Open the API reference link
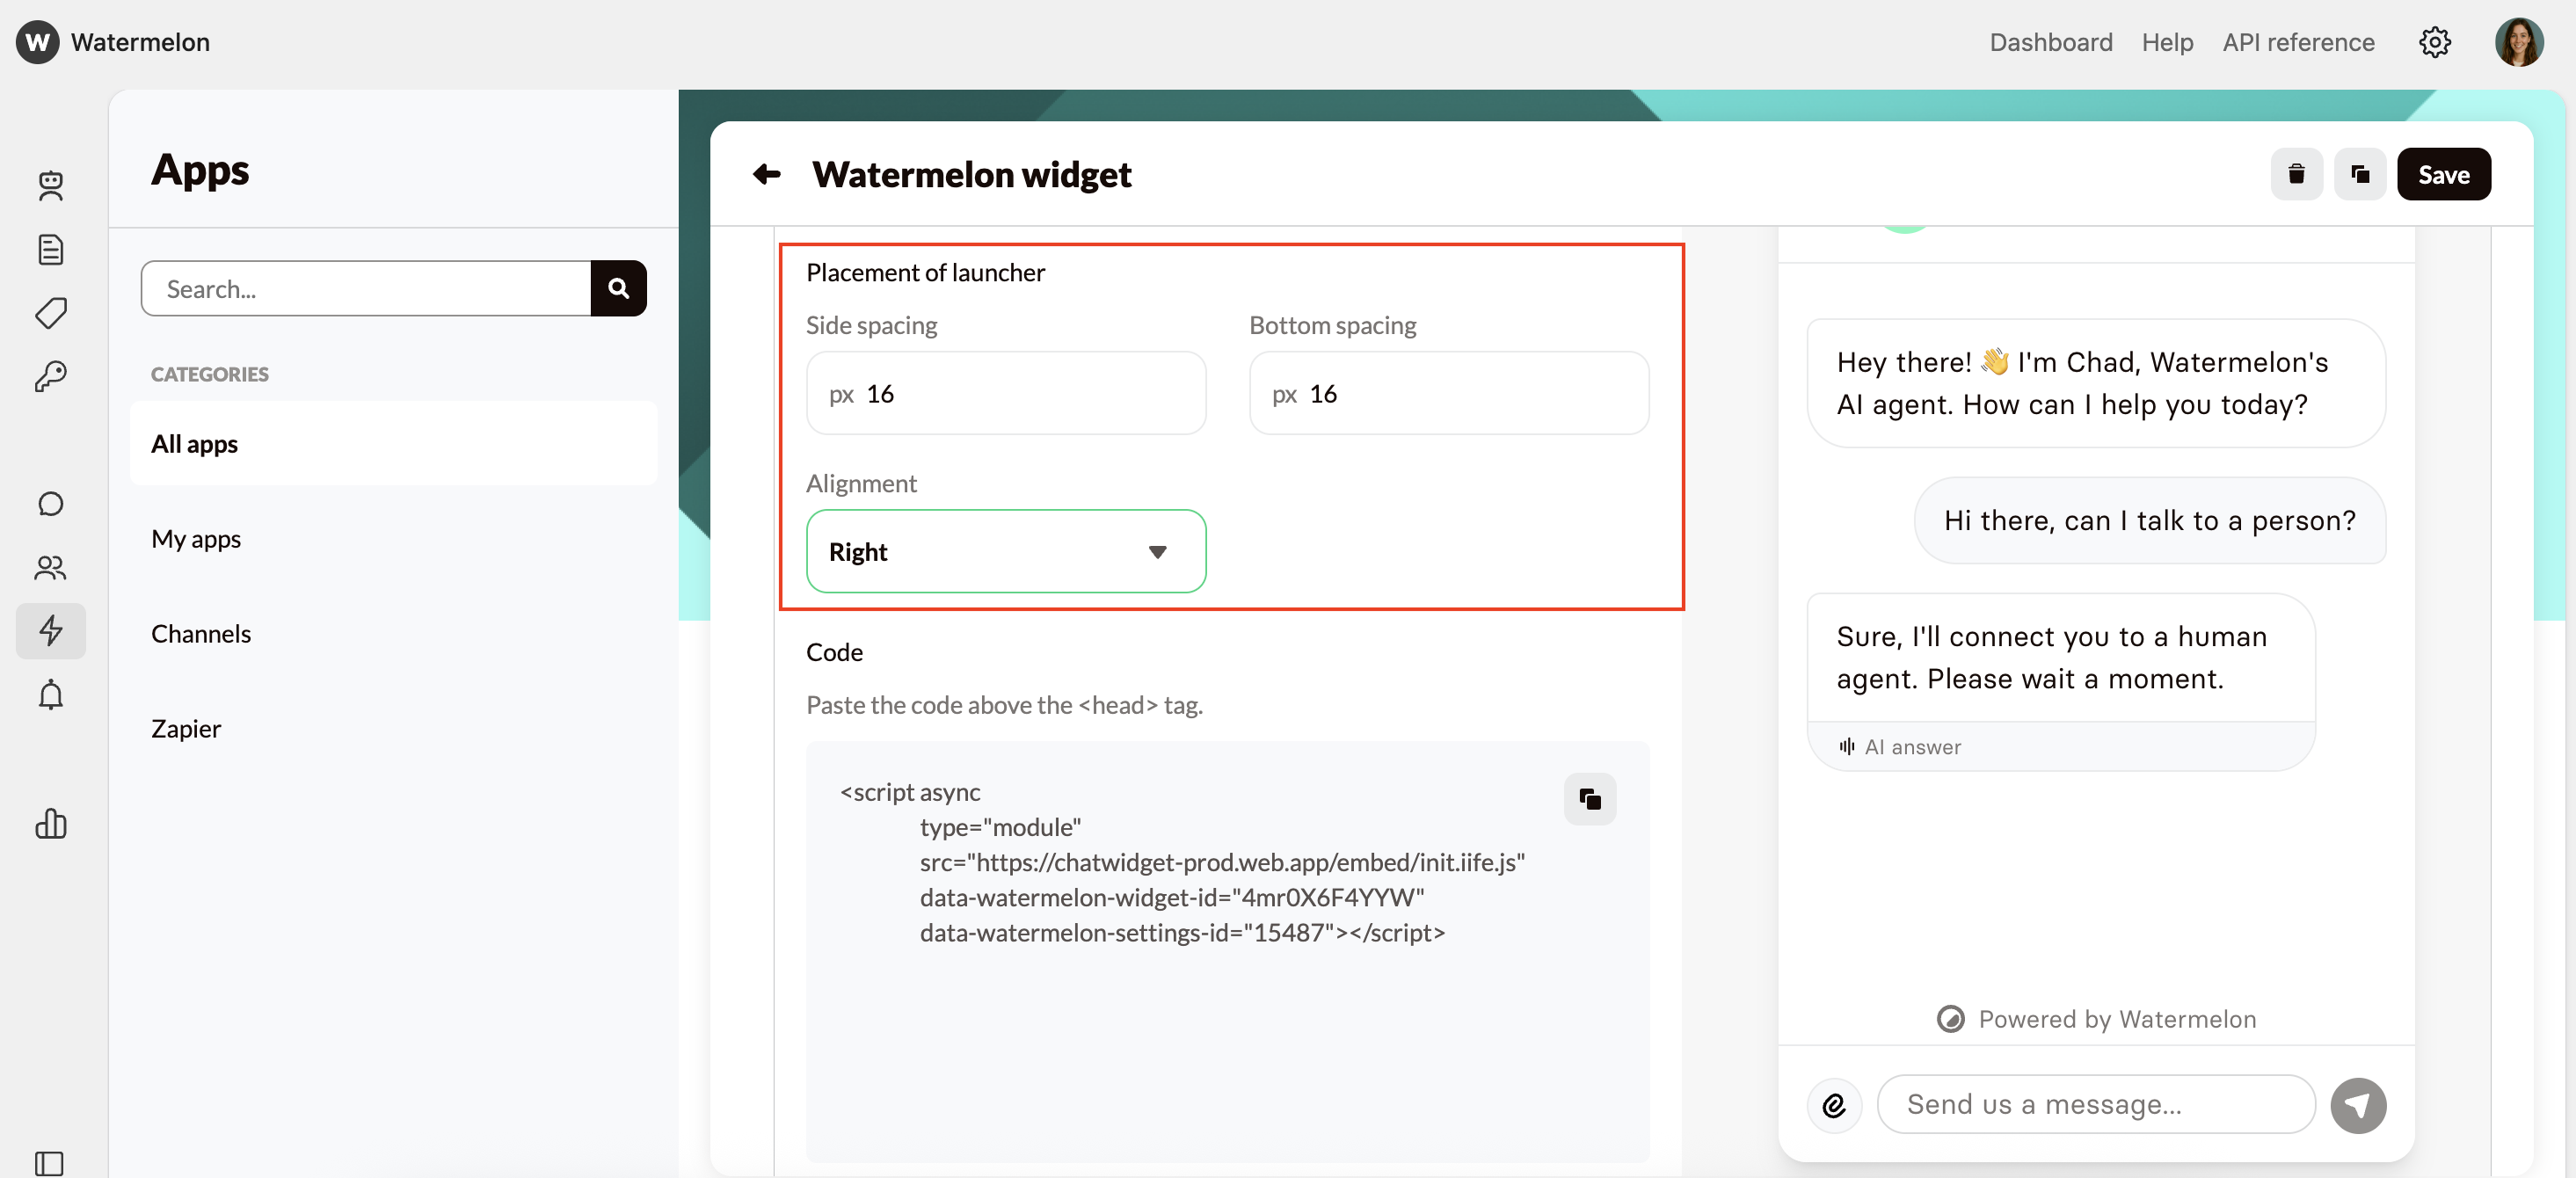The image size is (2576, 1178). [2298, 42]
